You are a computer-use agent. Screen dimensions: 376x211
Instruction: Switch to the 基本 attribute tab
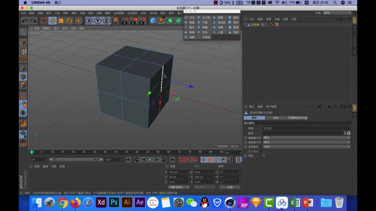point(254,118)
